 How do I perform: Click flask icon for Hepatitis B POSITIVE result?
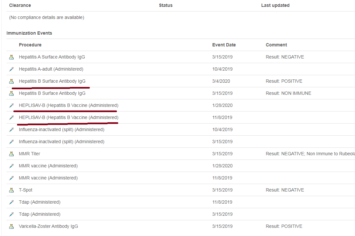[x=11, y=81]
